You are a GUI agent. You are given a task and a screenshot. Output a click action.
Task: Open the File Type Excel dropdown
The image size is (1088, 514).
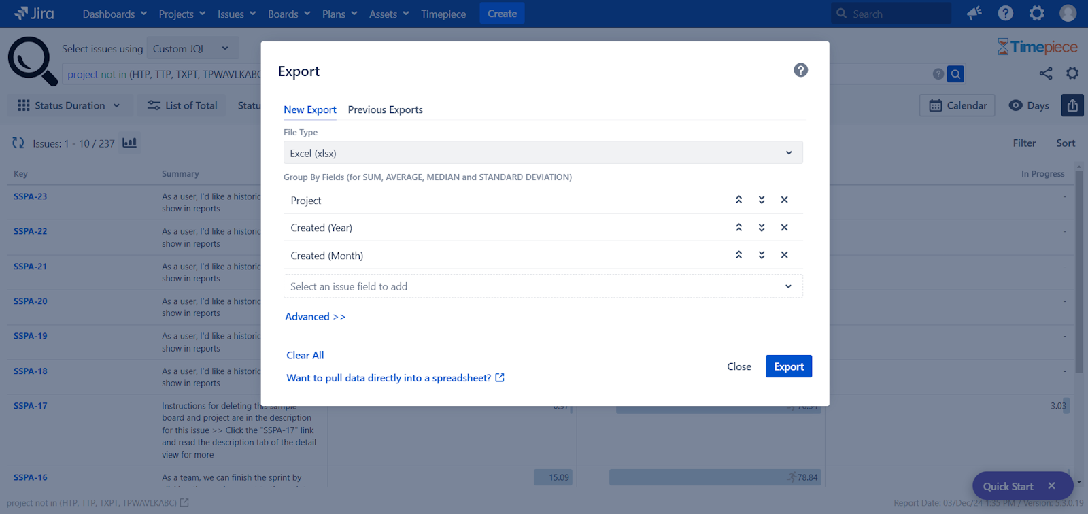pos(543,153)
